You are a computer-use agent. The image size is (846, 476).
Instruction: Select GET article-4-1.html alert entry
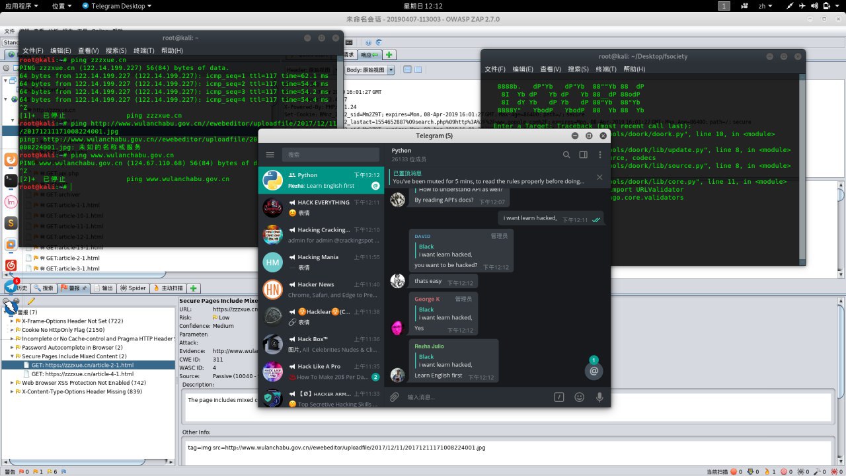tap(82, 374)
